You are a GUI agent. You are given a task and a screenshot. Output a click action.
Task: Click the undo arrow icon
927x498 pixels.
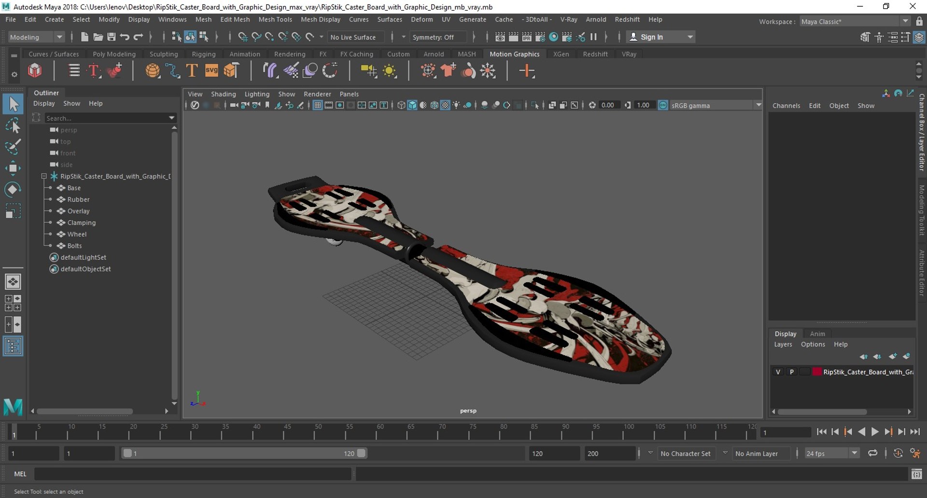pos(125,37)
